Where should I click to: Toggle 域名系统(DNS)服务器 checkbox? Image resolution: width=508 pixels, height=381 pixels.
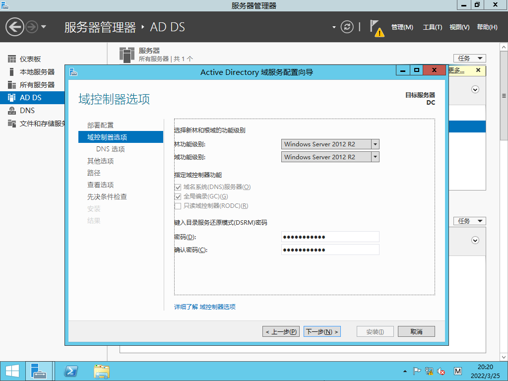click(178, 187)
